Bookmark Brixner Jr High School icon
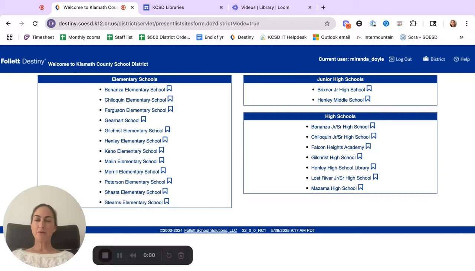The height and width of the screenshot is (271, 475). tap(369, 89)
